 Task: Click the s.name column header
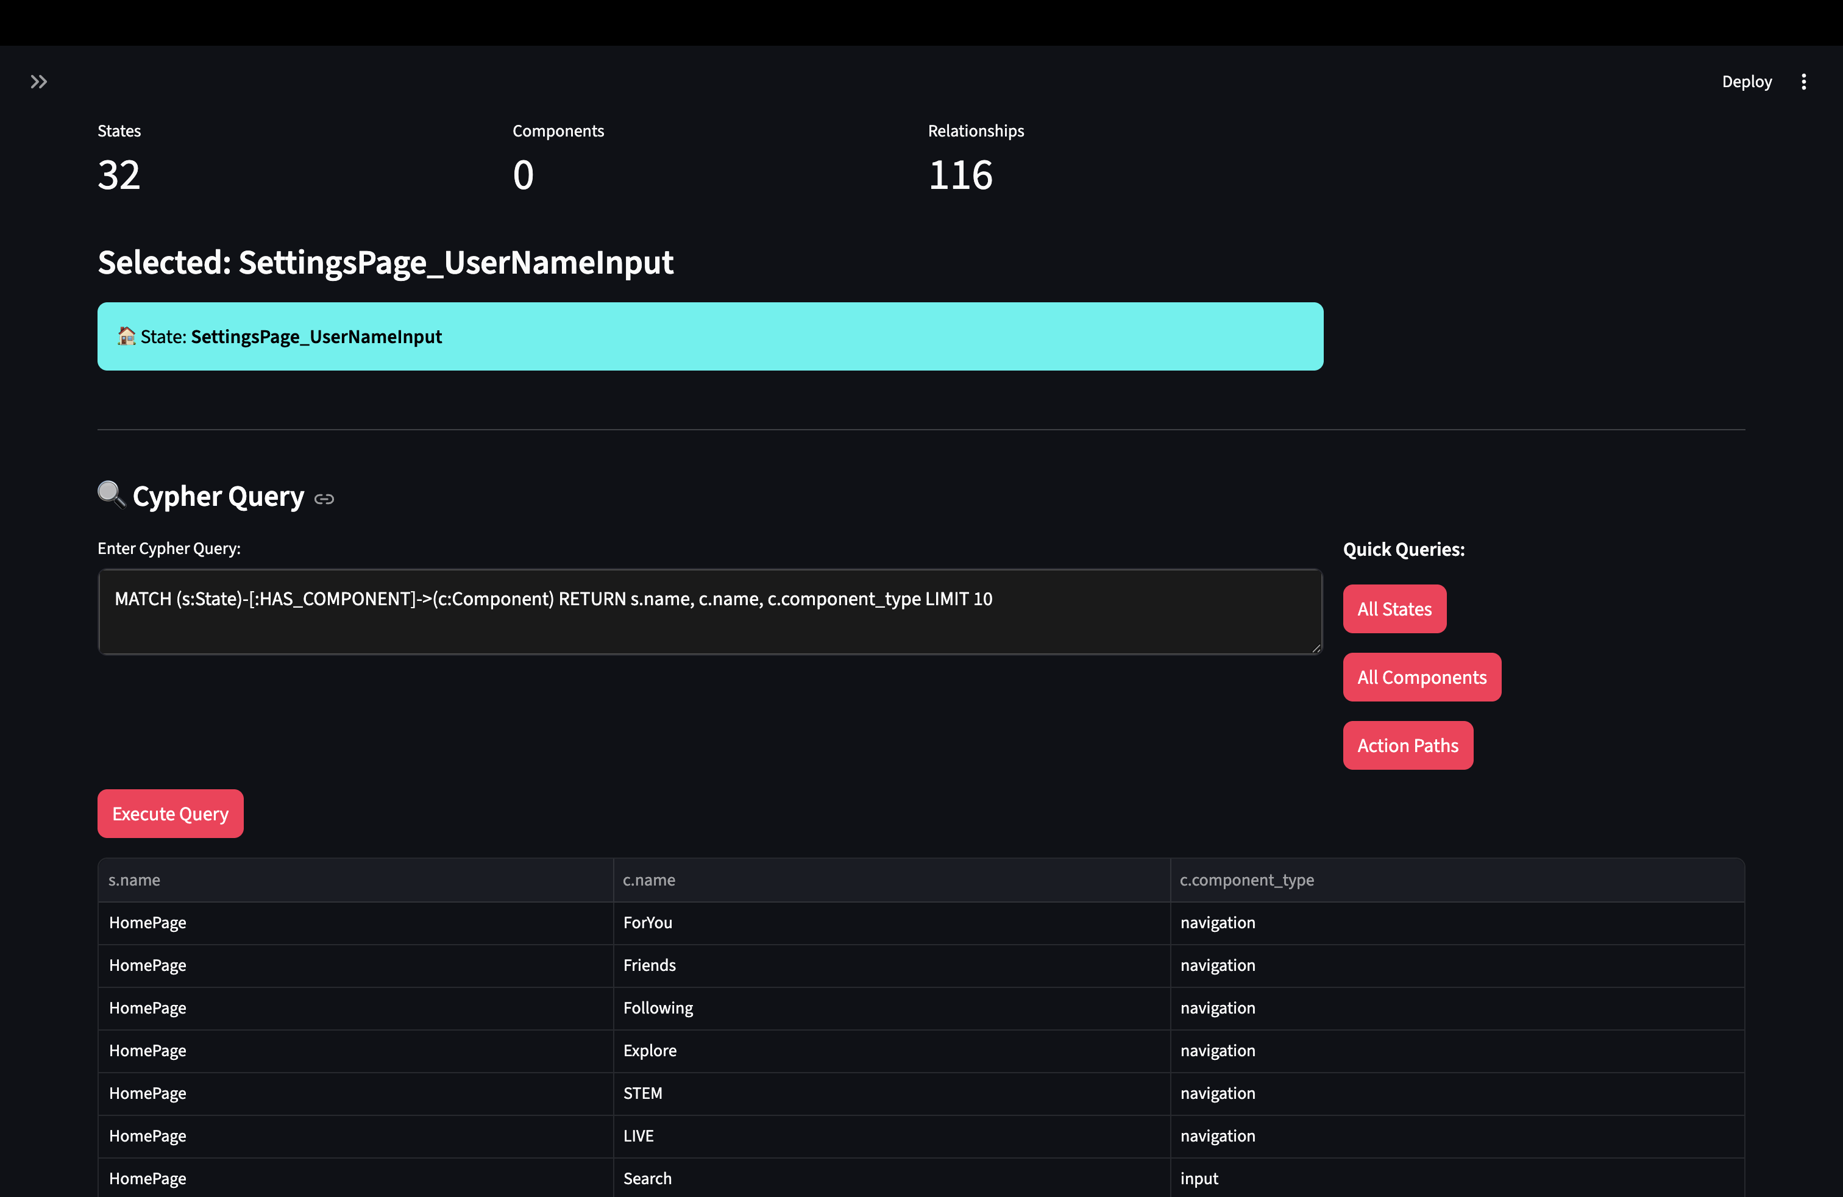point(135,879)
